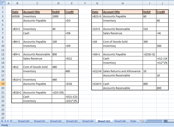The height and width of the screenshot is (127, 174).
Task: Click cell B6 with formula =B3+2
Action: [x=17, y=29]
